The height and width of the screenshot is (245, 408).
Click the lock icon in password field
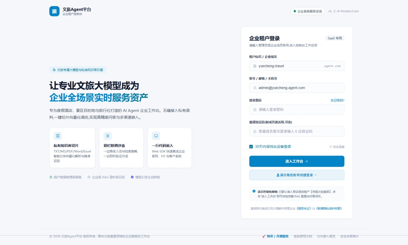pyautogui.click(x=255, y=110)
